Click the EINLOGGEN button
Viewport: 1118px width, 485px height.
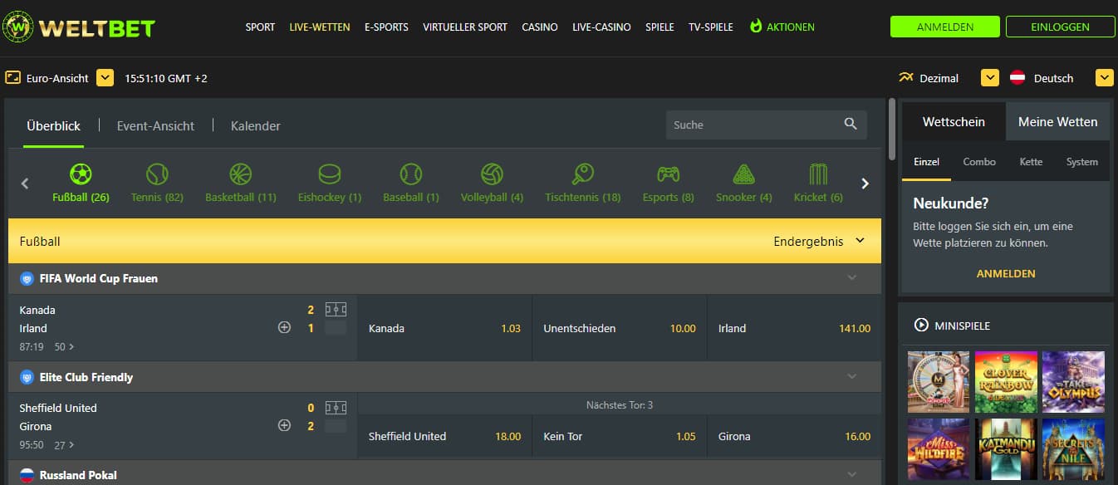tap(1060, 27)
